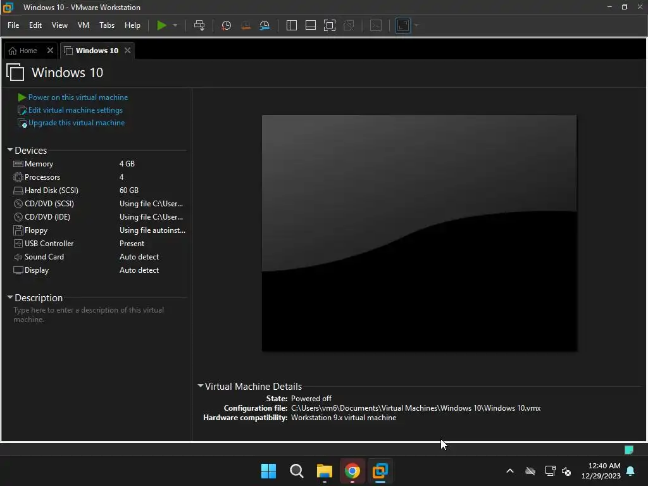Open taskbar Search
Viewport: 648px width, 486px height.
coord(297,471)
